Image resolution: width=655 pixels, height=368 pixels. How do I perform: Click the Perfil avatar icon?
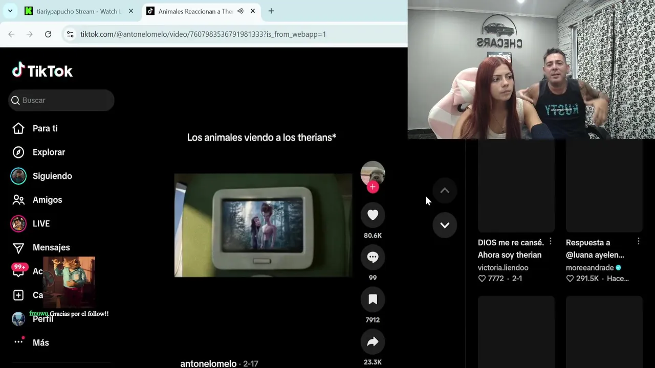point(18,319)
